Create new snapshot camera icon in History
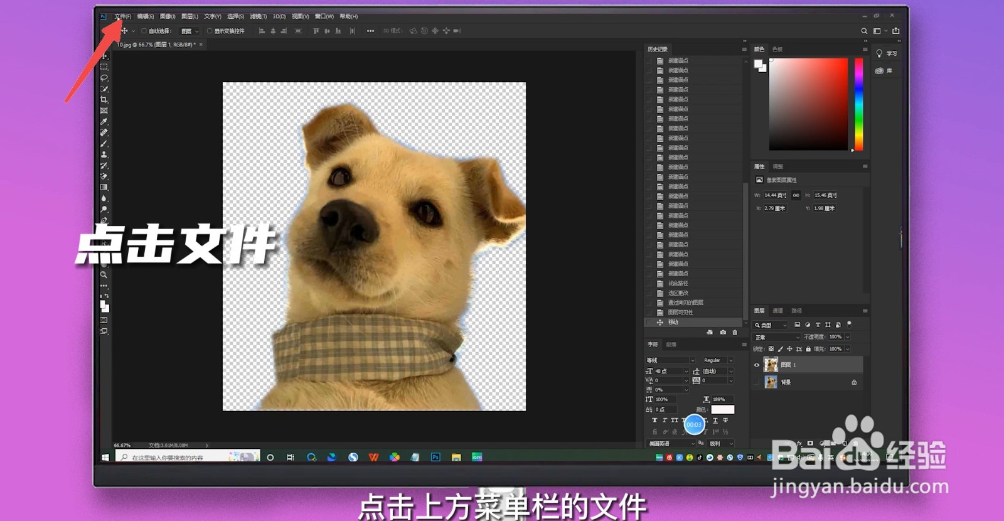 [x=723, y=332]
